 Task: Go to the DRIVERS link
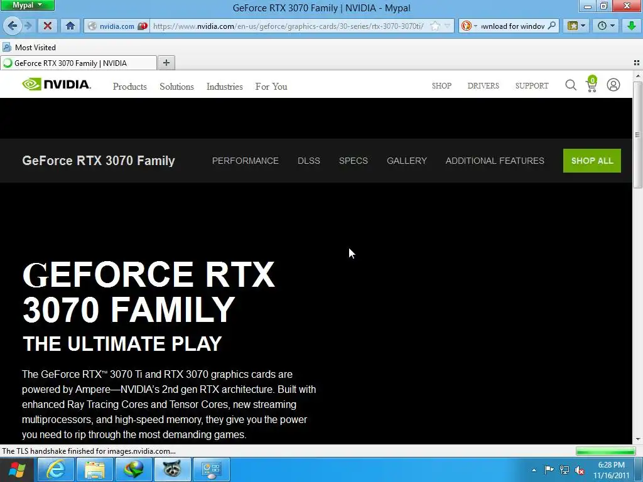pos(483,85)
